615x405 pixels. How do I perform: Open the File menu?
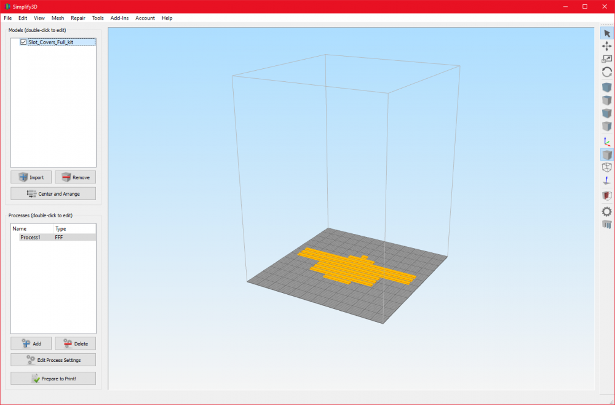tap(8, 18)
